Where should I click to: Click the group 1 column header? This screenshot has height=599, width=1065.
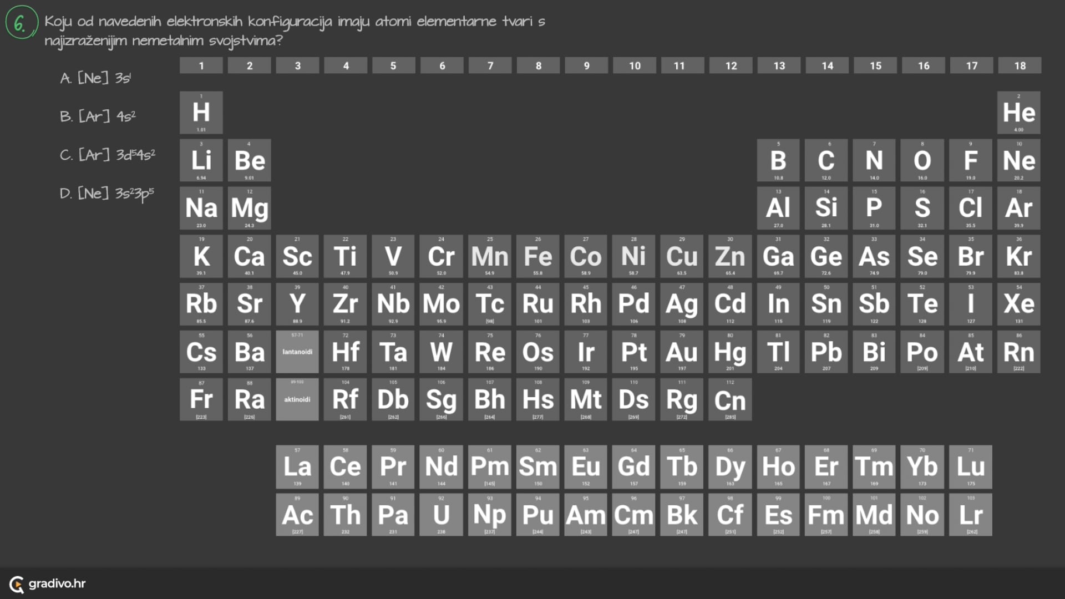tap(201, 65)
